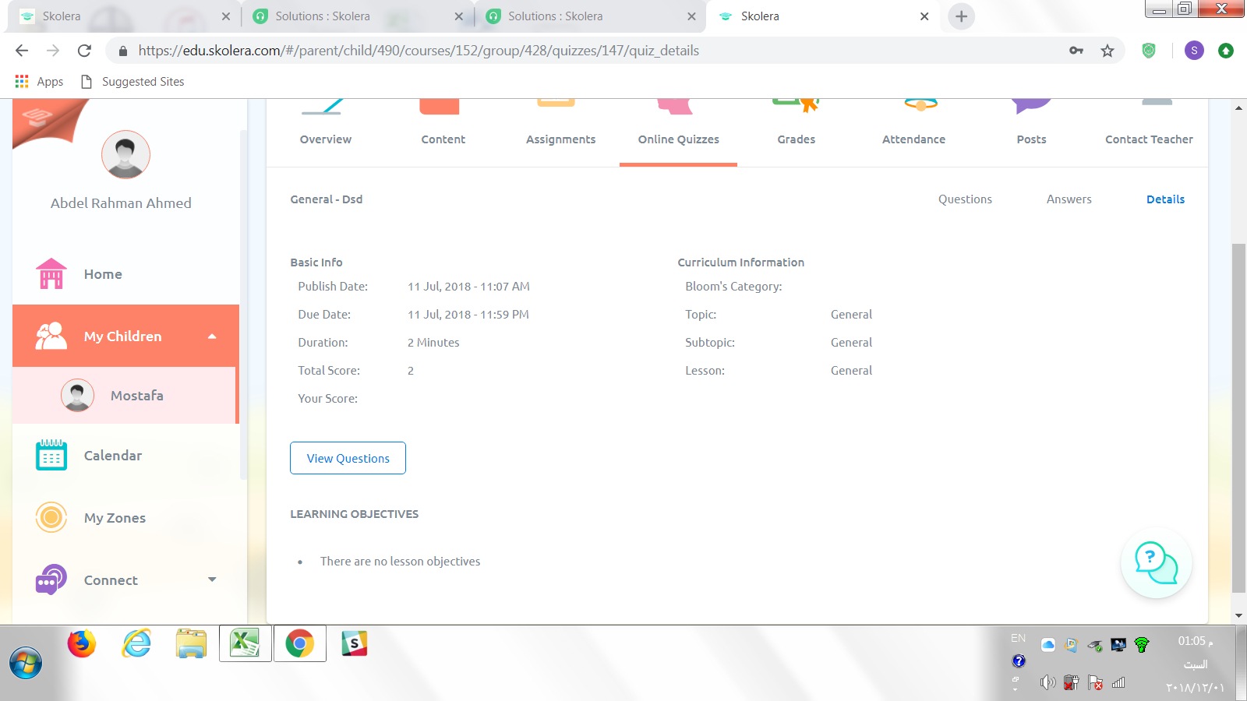Click the volume speaker tray icon
The height and width of the screenshot is (701, 1247).
click(1048, 682)
